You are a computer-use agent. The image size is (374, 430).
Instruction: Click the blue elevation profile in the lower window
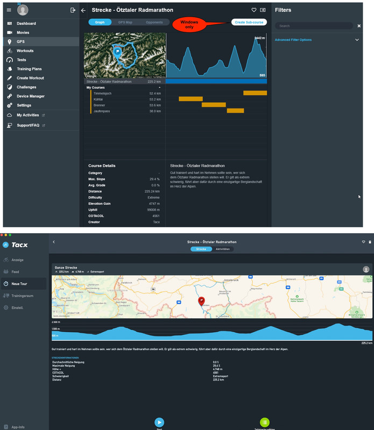click(212, 332)
